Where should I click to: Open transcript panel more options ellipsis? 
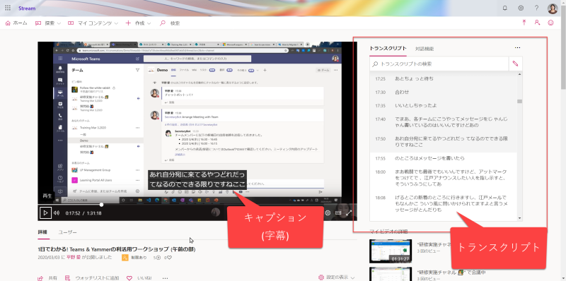[x=518, y=48]
